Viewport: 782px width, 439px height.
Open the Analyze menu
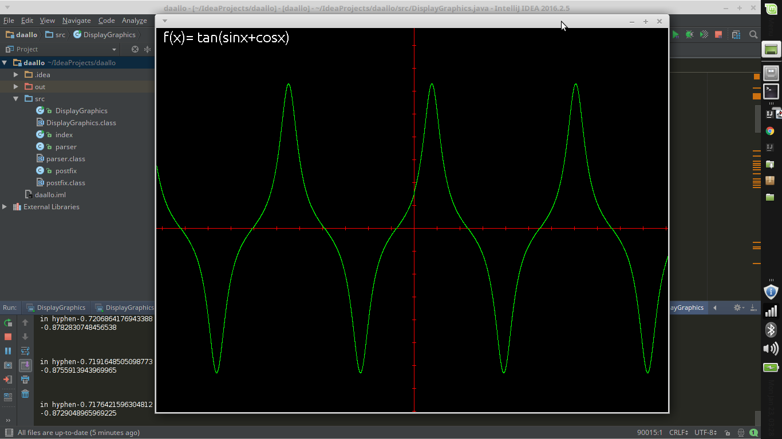[x=135, y=21]
